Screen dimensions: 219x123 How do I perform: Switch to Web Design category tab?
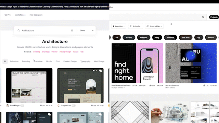[x=99, y=61]
